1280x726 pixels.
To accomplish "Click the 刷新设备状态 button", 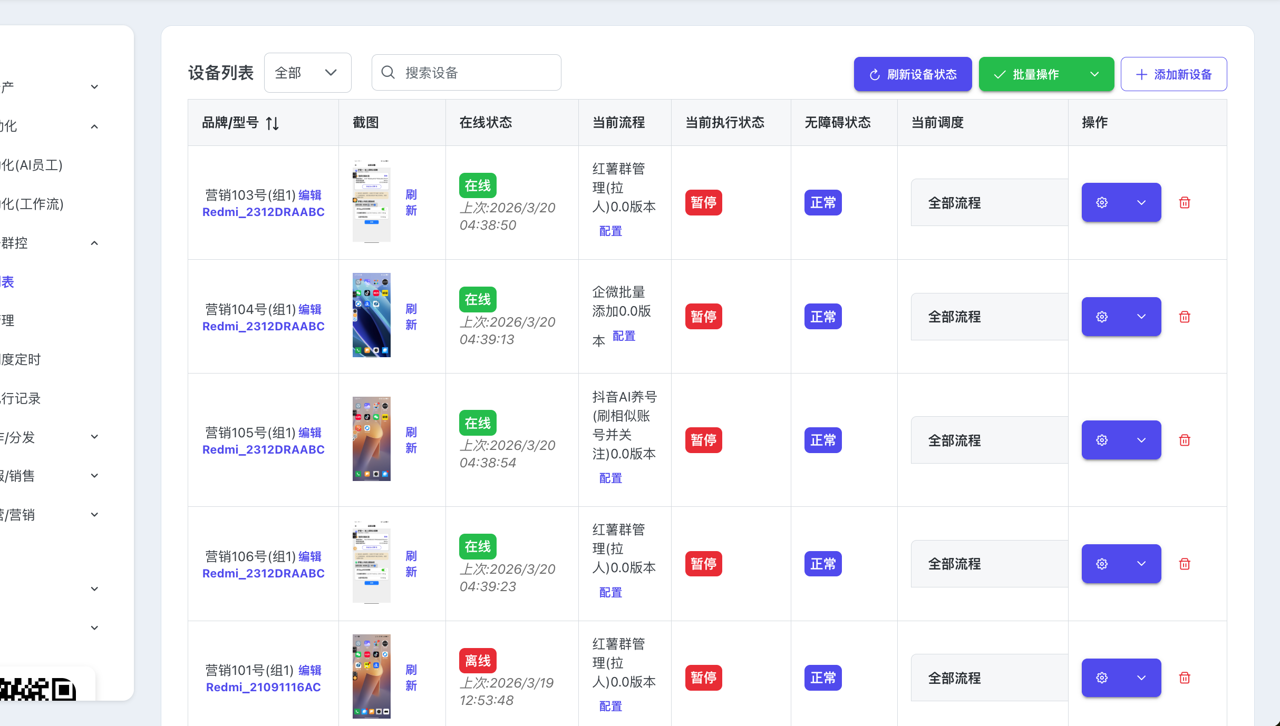I will click(x=913, y=74).
